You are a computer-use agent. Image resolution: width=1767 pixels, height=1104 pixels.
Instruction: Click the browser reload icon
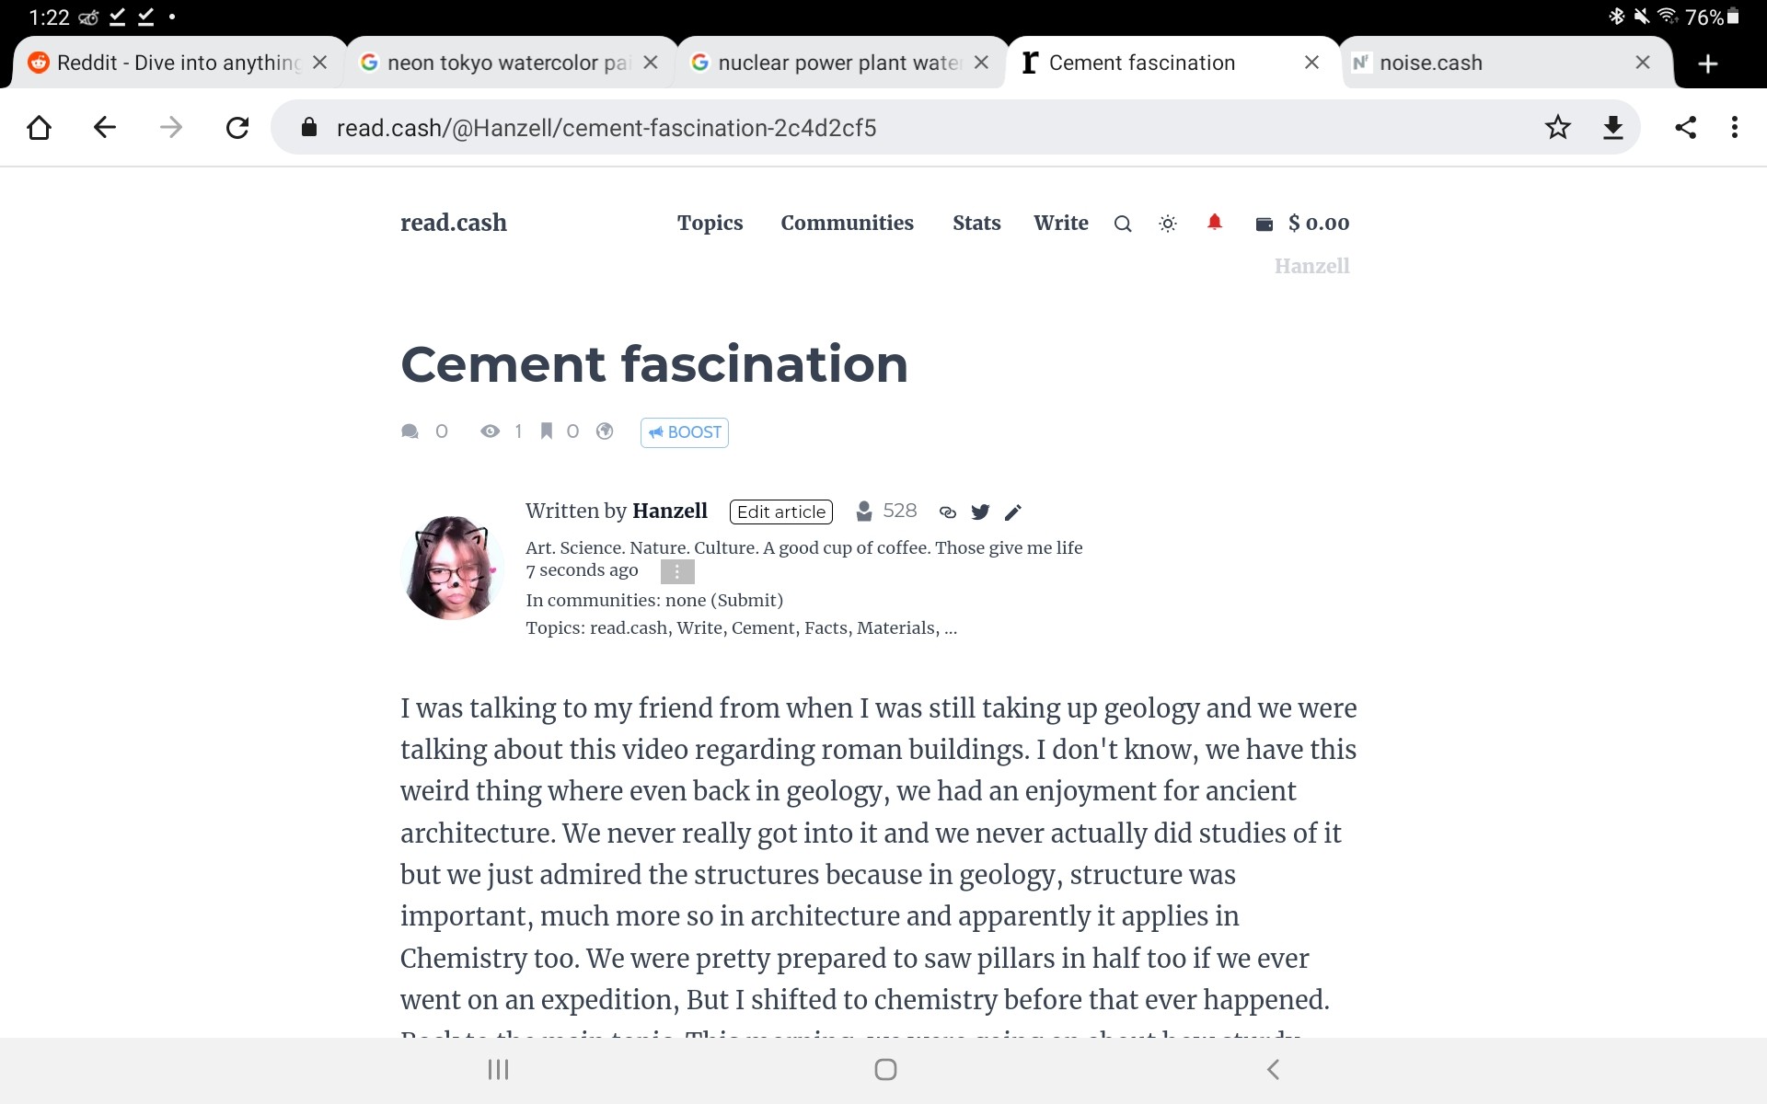click(237, 127)
